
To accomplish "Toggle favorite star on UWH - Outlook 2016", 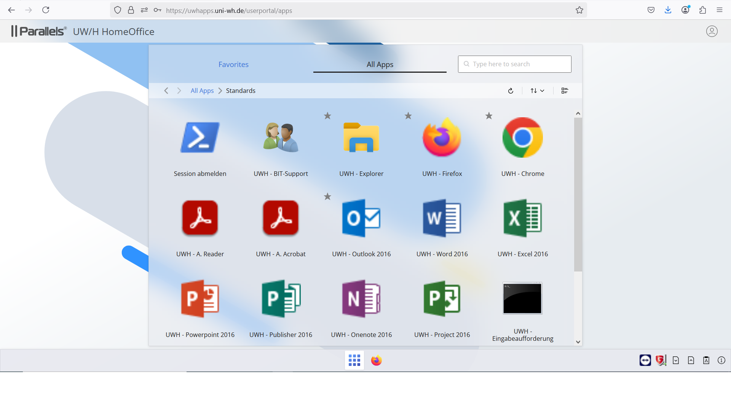I will pyautogui.click(x=327, y=196).
